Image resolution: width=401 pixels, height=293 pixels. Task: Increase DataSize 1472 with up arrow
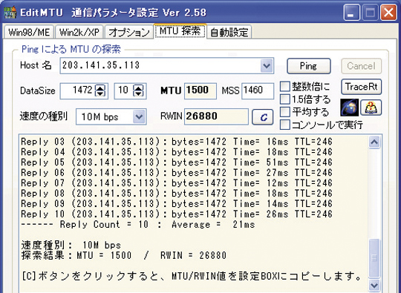(100, 88)
